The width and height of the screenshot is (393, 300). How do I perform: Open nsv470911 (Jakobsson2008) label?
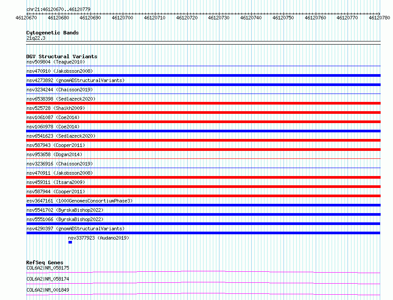pyautogui.click(x=60, y=173)
